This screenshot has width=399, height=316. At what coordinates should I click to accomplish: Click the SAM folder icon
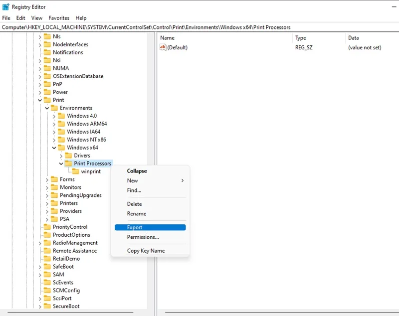(x=47, y=274)
